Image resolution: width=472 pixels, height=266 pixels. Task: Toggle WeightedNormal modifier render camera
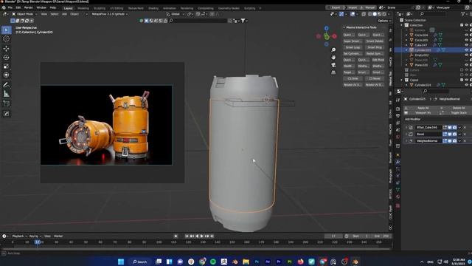454,141
